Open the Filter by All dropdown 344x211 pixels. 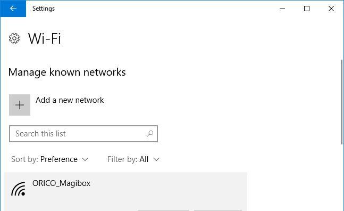pyautogui.click(x=133, y=159)
